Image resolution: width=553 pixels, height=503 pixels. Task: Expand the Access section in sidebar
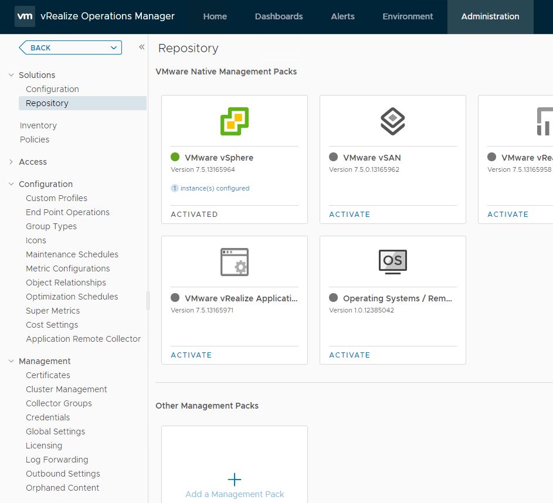11,162
